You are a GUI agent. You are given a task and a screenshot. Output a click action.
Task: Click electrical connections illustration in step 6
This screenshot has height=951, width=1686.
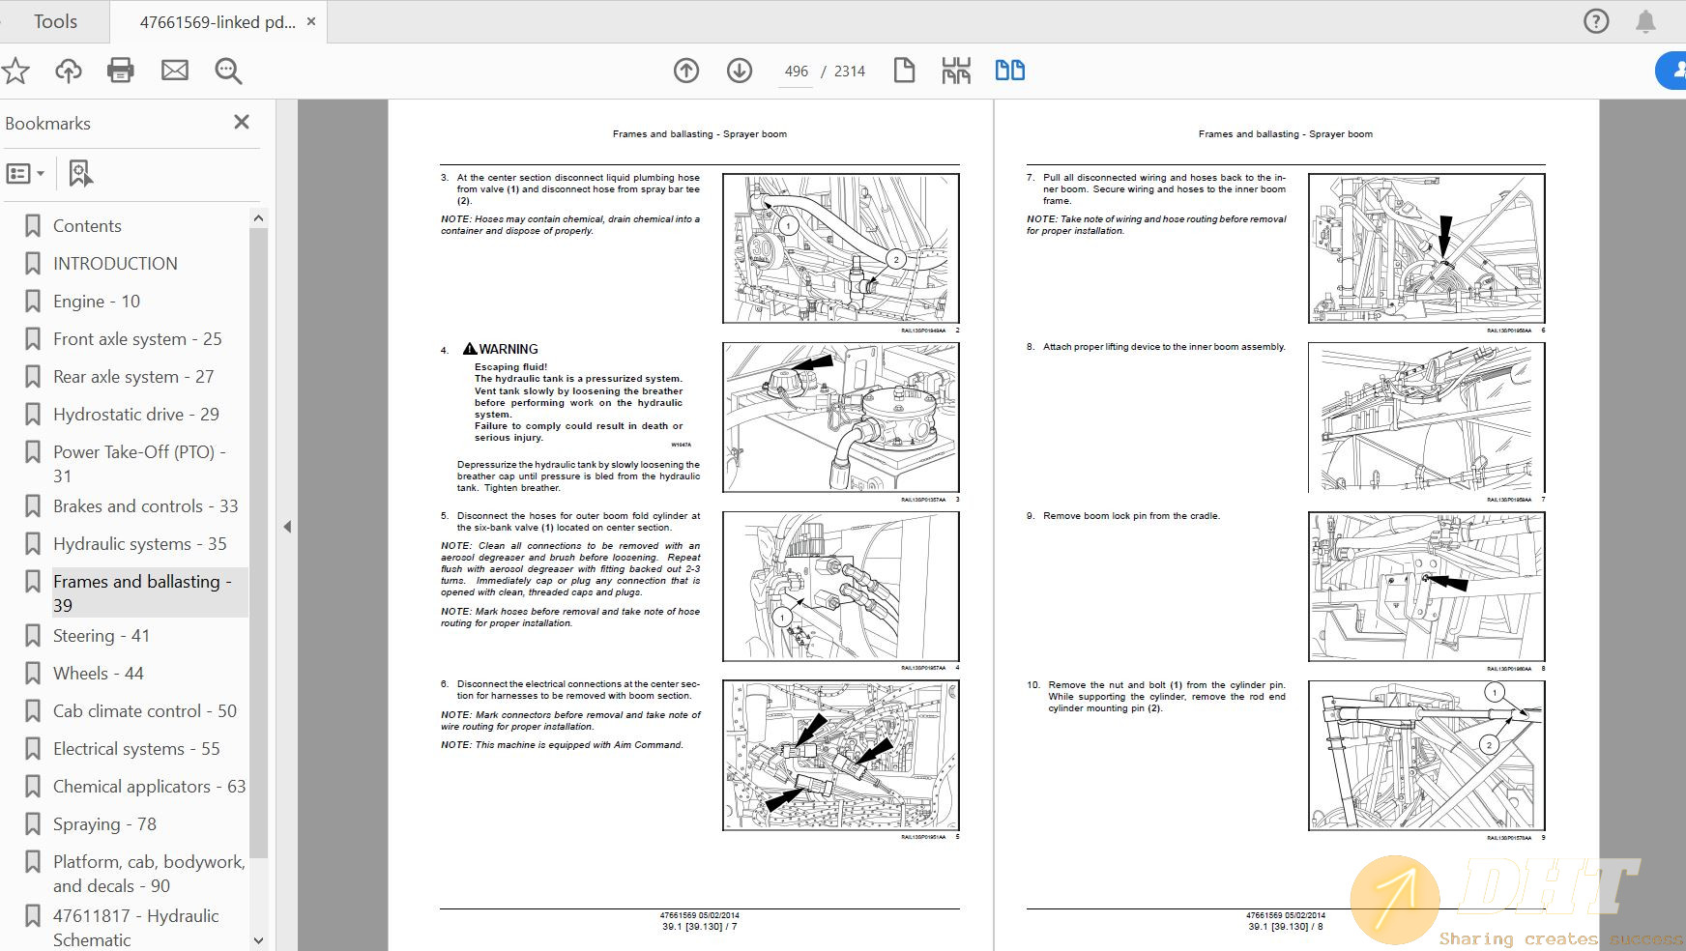841,755
